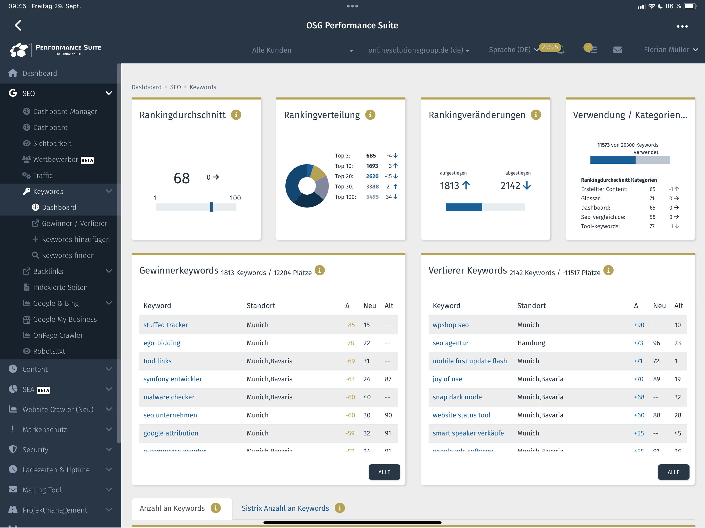
Task: Open the task list icon with badge 3
Action: click(592, 50)
